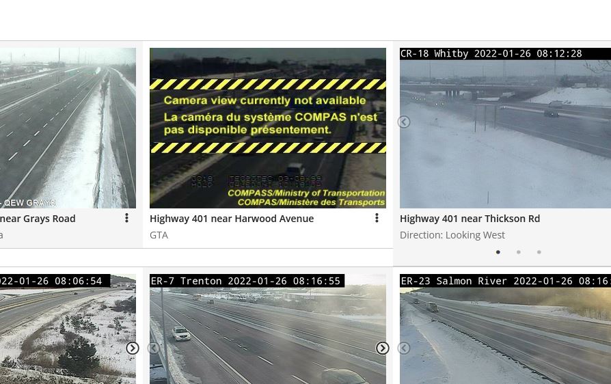Open the 'Camera view currently not available' image
This screenshot has height=384, width=611.
click(268, 128)
